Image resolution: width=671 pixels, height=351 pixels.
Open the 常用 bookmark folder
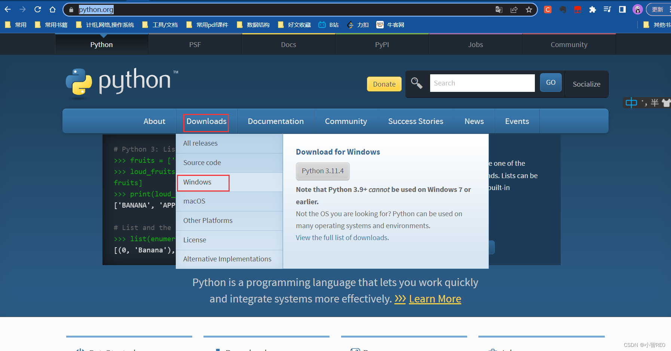[x=16, y=25]
